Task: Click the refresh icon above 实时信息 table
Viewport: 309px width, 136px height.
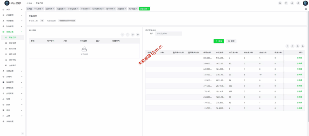Action: tap(123, 35)
